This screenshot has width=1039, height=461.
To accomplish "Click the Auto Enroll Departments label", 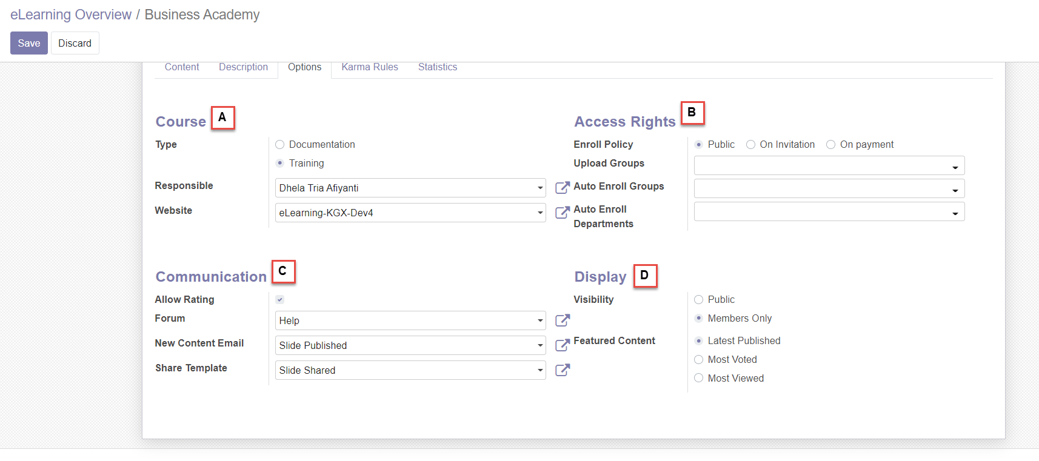I will click(x=603, y=216).
